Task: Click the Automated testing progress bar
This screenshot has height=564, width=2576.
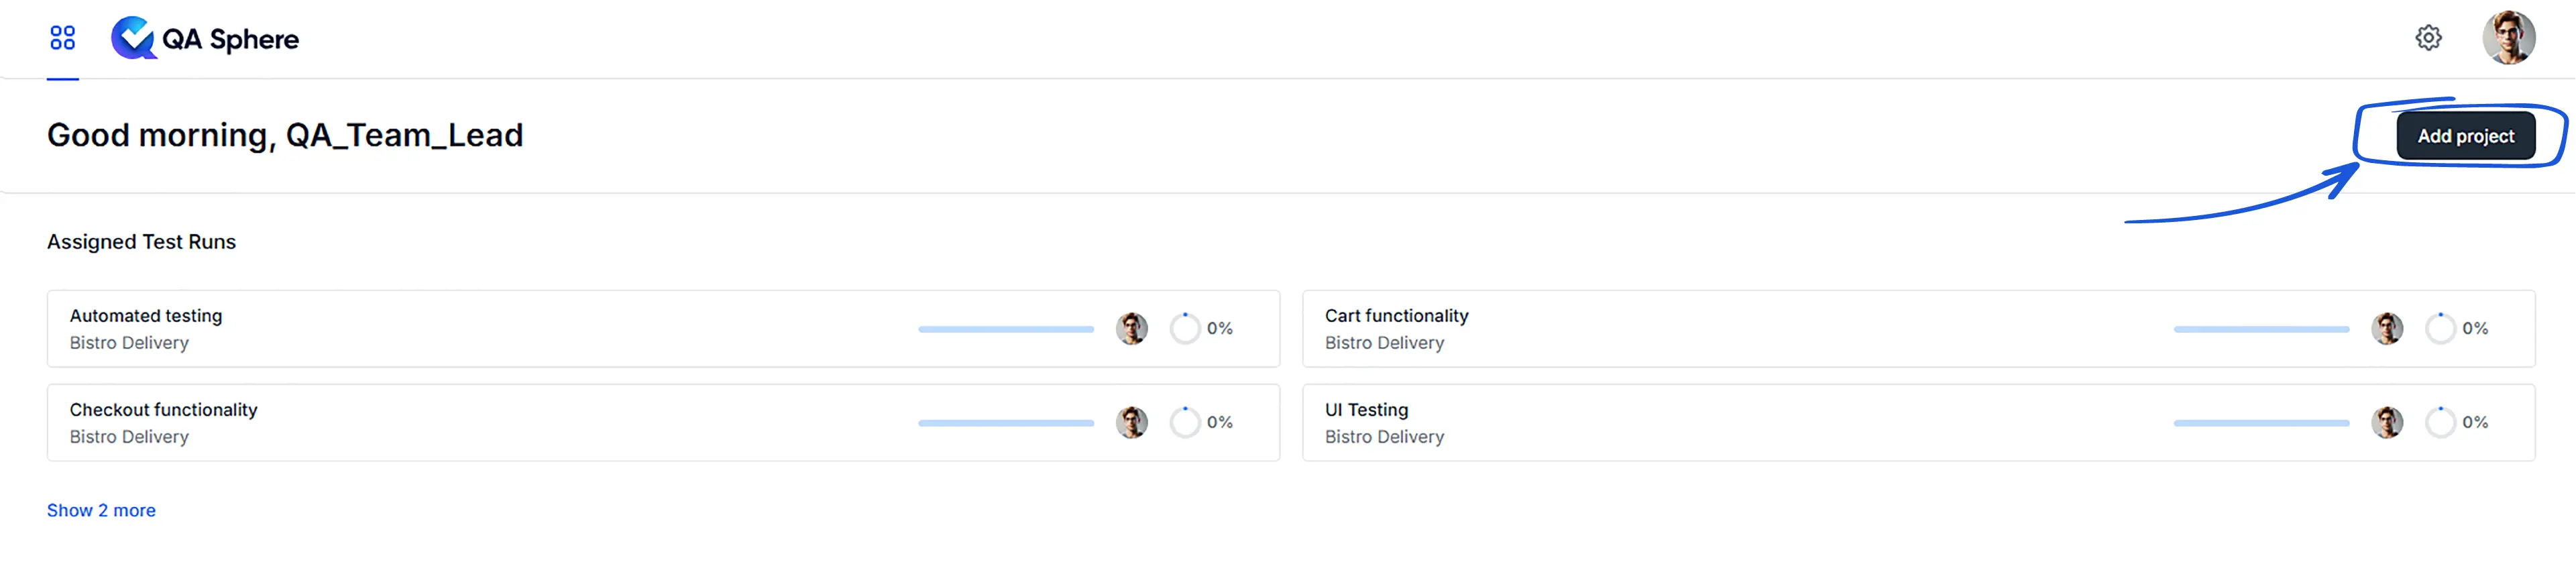Action: pos(1005,329)
